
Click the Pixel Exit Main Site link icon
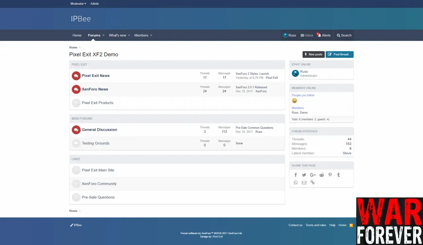coord(76,170)
